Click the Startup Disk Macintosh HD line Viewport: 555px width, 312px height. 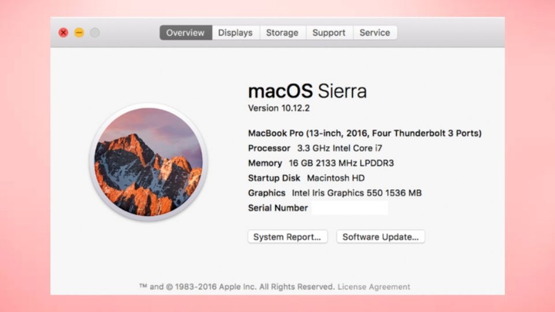click(306, 178)
